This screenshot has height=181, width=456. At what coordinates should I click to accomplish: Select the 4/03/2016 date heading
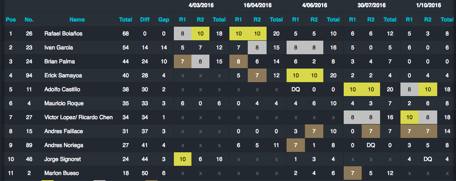[x=201, y=5]
